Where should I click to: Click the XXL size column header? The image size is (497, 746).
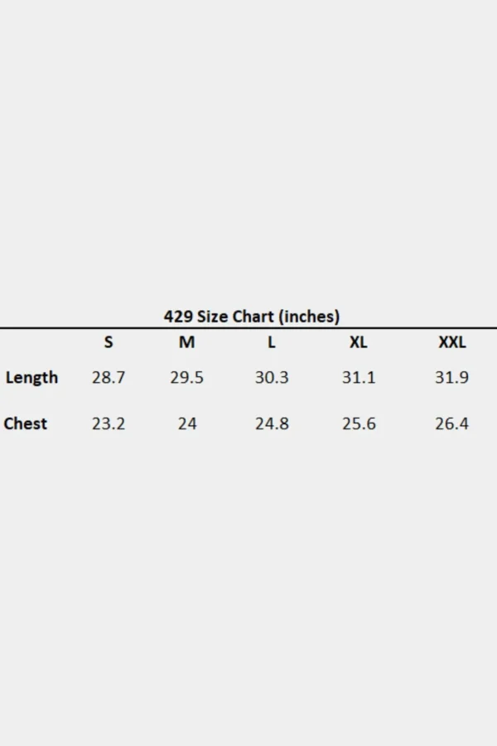pos(451,342)
